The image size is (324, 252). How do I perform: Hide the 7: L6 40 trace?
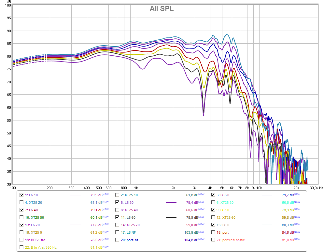point(21,210)
